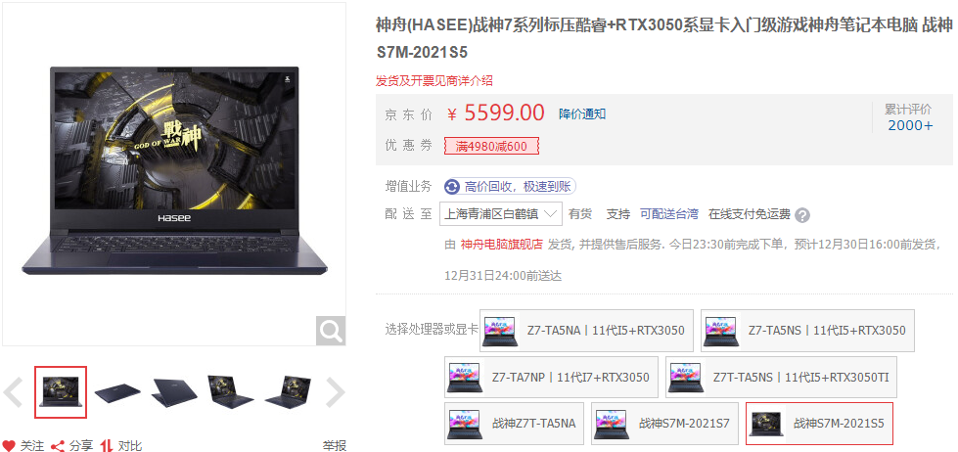Open the 降价通知 price drop alert link
958x452 pixels.
582,114
